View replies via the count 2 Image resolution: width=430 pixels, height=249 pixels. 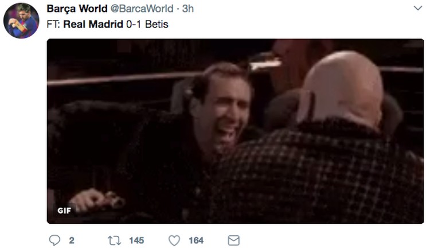[72, 240]
